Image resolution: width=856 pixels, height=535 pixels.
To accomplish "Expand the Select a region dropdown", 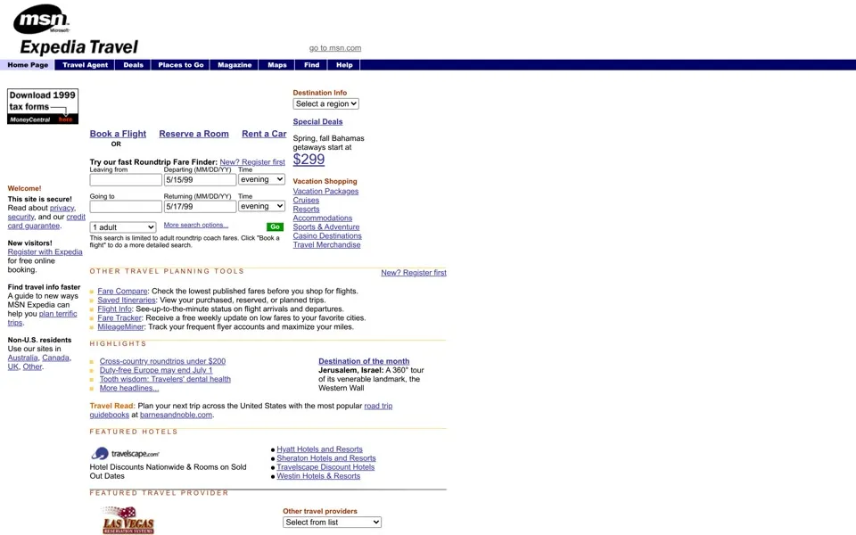I will pyautogui.click(x=326, y=103).
